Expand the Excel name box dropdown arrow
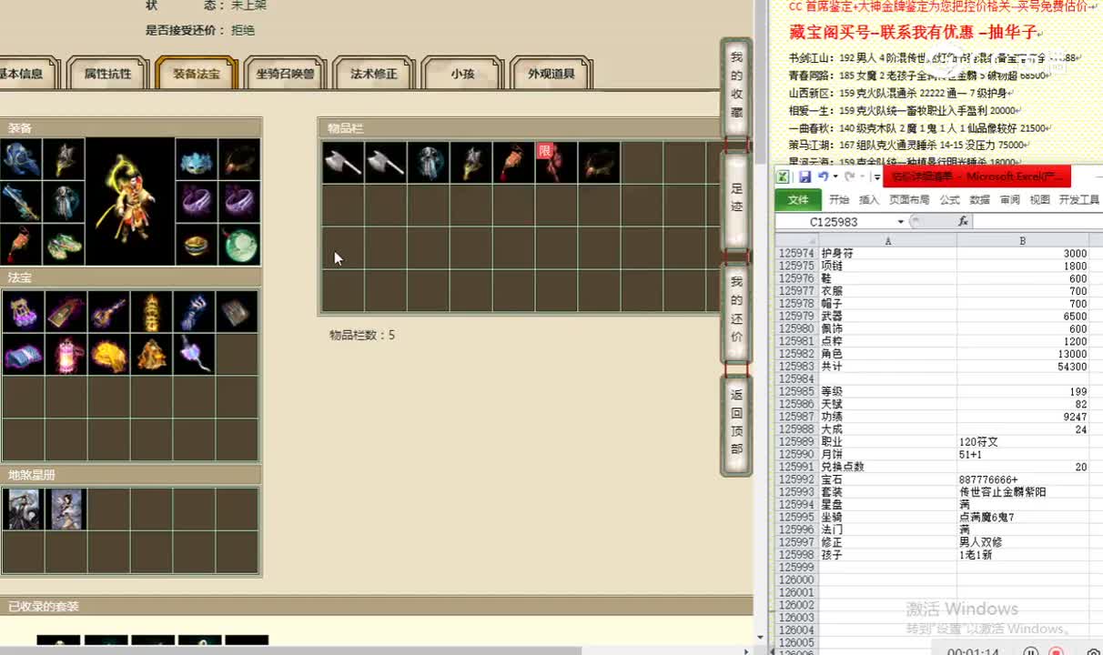Viewport: 1103px width, 655px height. point(901,222)
